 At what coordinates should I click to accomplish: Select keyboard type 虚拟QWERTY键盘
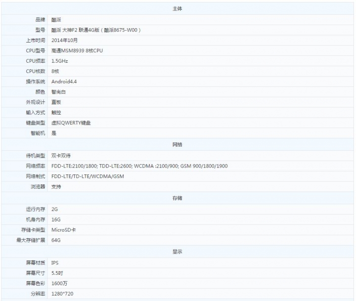click(71, 123)
